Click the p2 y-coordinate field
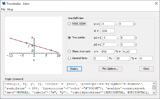160x99 pixels. (x=127, y=45)
